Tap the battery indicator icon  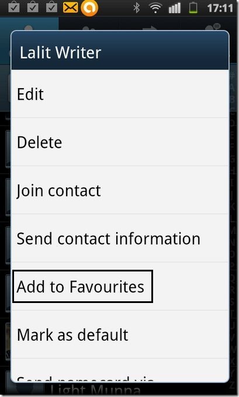[193, 8]
